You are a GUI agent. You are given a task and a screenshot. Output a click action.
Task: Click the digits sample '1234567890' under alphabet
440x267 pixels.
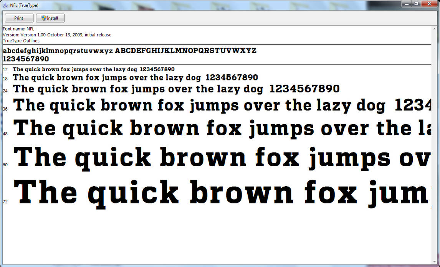pos(26,59)
